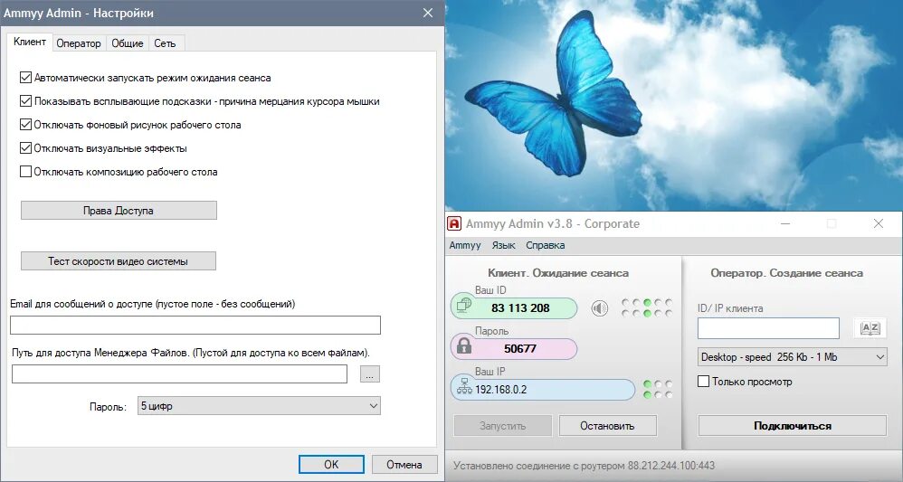Click Тест скорости видео системы button
This screenshot has width=903, height=482.
click(118, 260)
